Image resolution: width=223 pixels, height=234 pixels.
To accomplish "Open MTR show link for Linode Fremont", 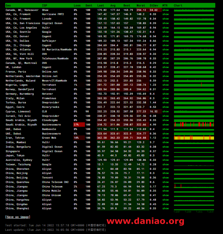I will (166, 19).
